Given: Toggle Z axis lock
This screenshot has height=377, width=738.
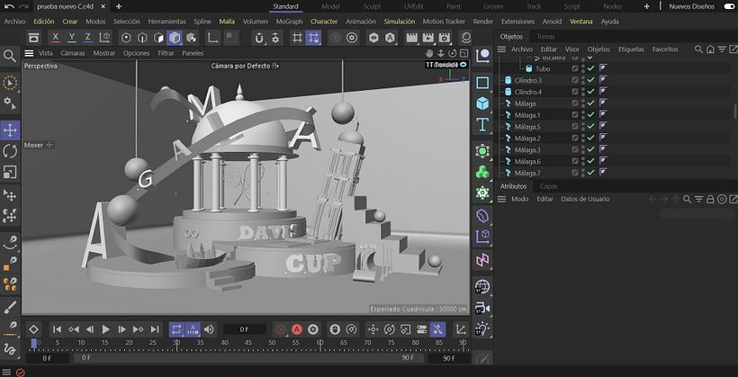Looking at the screenshot, I should (87, 38).
